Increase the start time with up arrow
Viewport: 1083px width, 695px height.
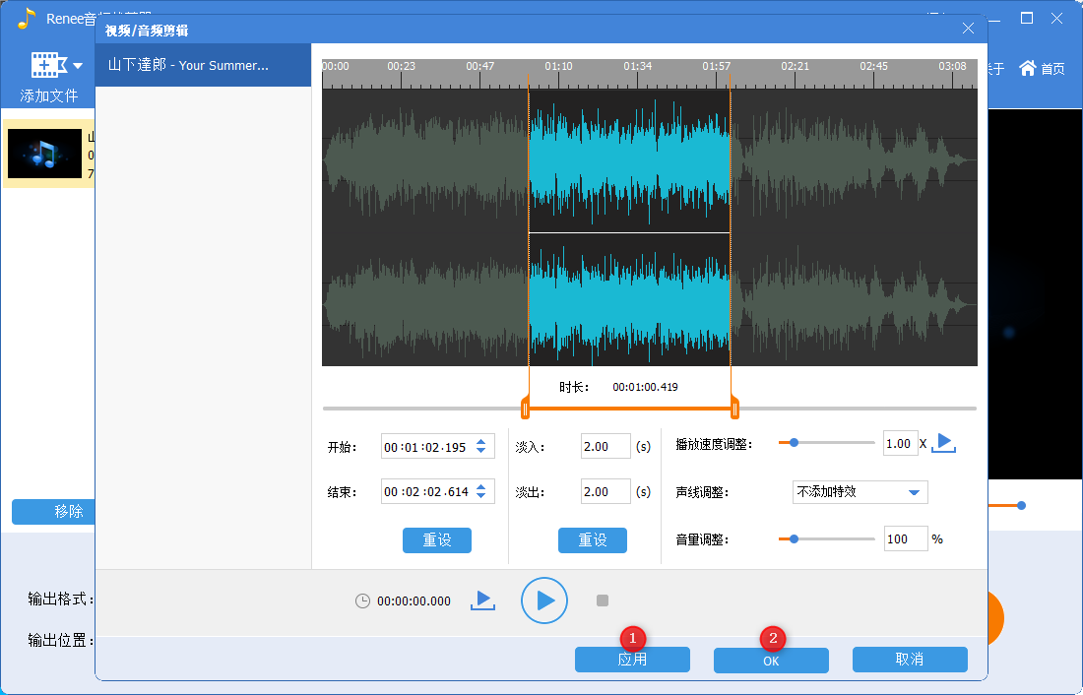pyautogui.click(x=481, y=441)
